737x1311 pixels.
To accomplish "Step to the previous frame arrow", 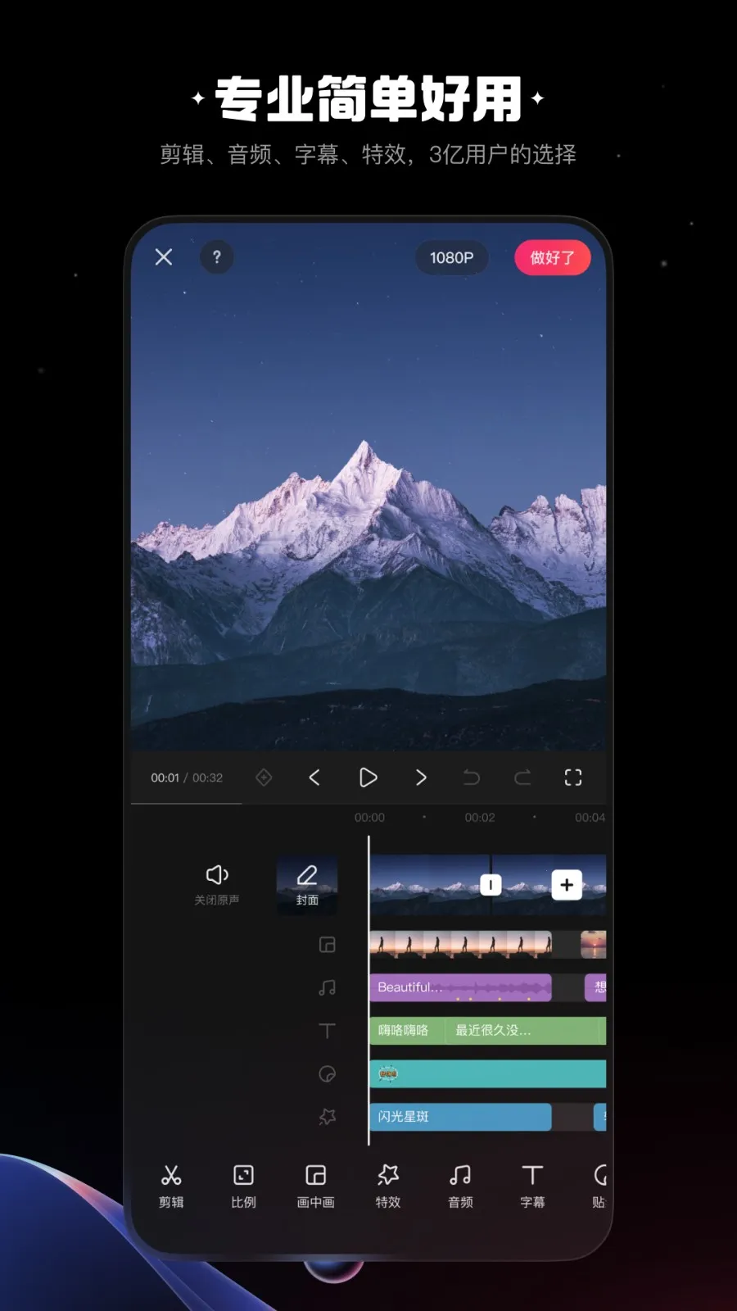I will point(314,778).
